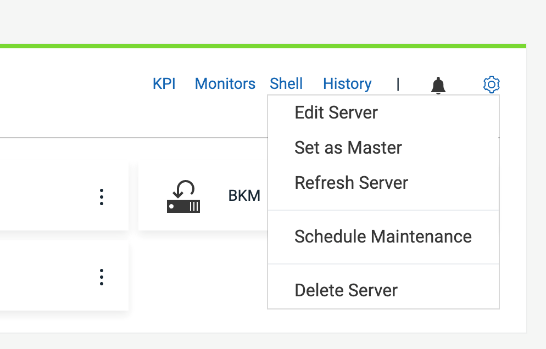Open the lower card's three-dot menu

click(x=101, y=277)
